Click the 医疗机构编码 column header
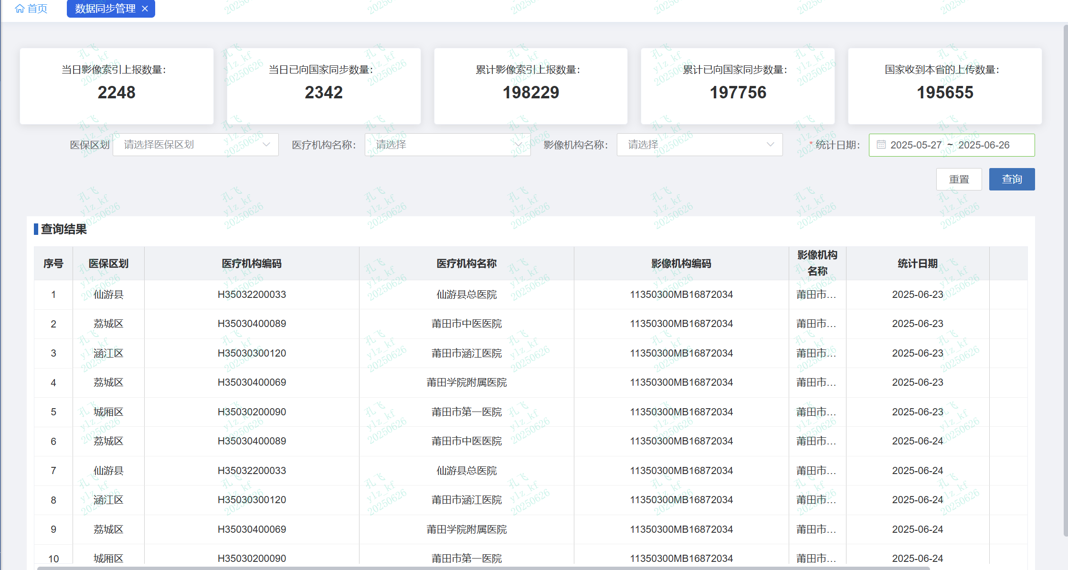Viewport: 1068px width, 570px height. (x=252, y=264)
